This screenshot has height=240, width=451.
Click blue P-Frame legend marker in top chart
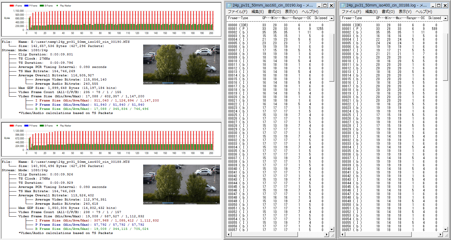pyautogui.click(x=26, y=6)
